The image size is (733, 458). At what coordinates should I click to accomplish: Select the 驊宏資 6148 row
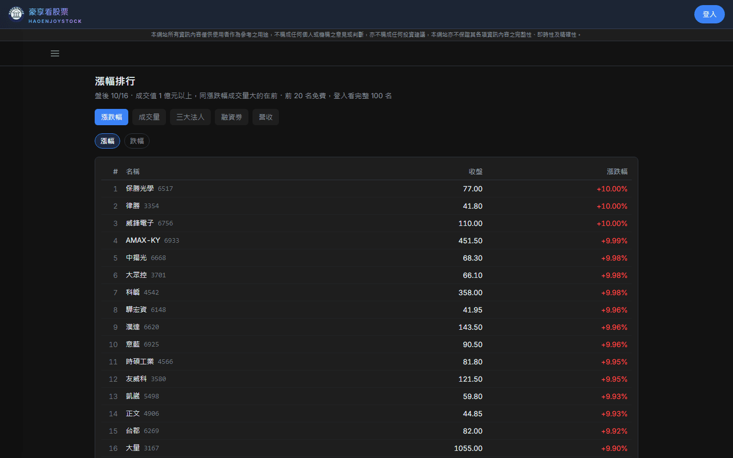pos(366,310)
